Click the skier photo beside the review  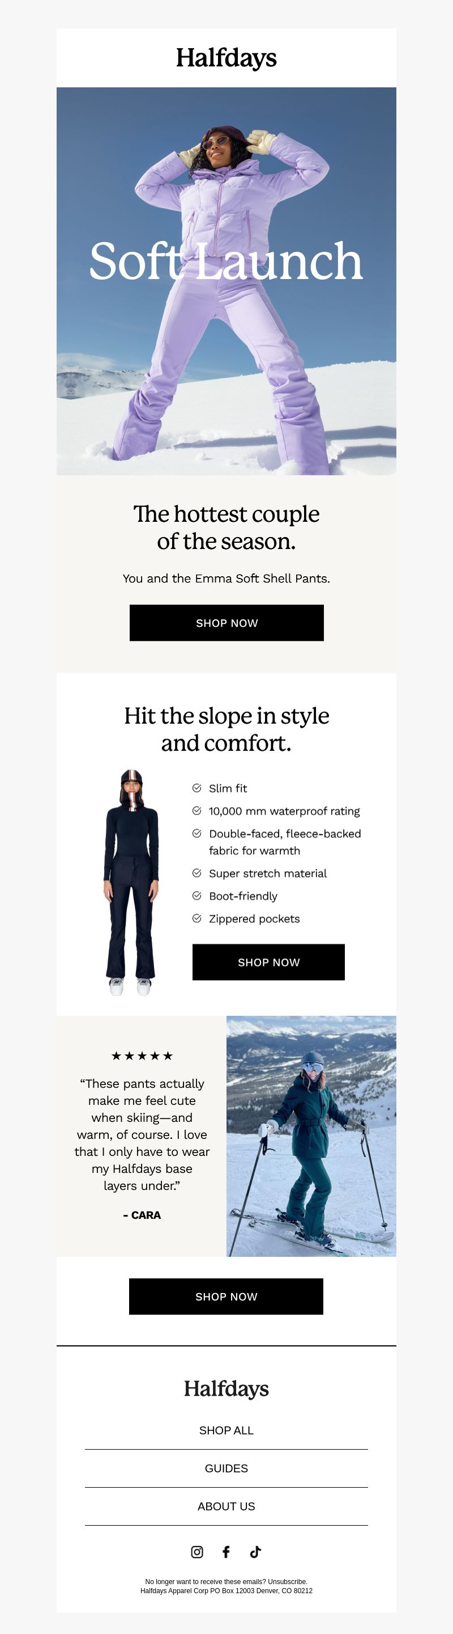coord(311,1136)
